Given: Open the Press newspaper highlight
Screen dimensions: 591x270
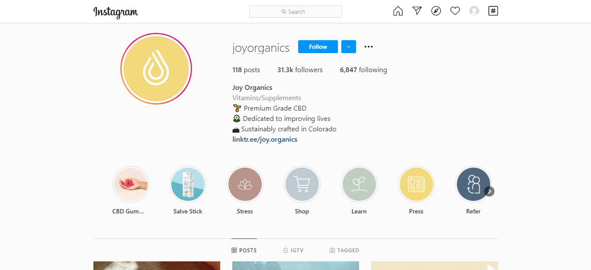Looking at the screenshot, I should tap(416, 184).
